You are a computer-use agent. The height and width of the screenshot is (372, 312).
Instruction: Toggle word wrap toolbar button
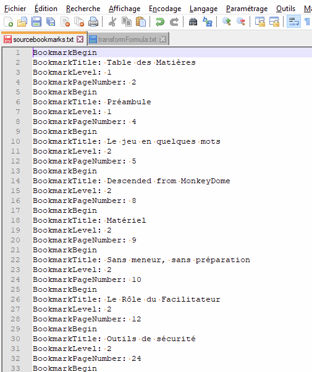[293, 22]
